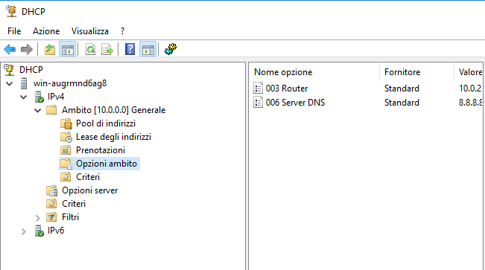Screen dimensions: 485x270
Task: Select DHCP root in tree
Action: (31, 70)
